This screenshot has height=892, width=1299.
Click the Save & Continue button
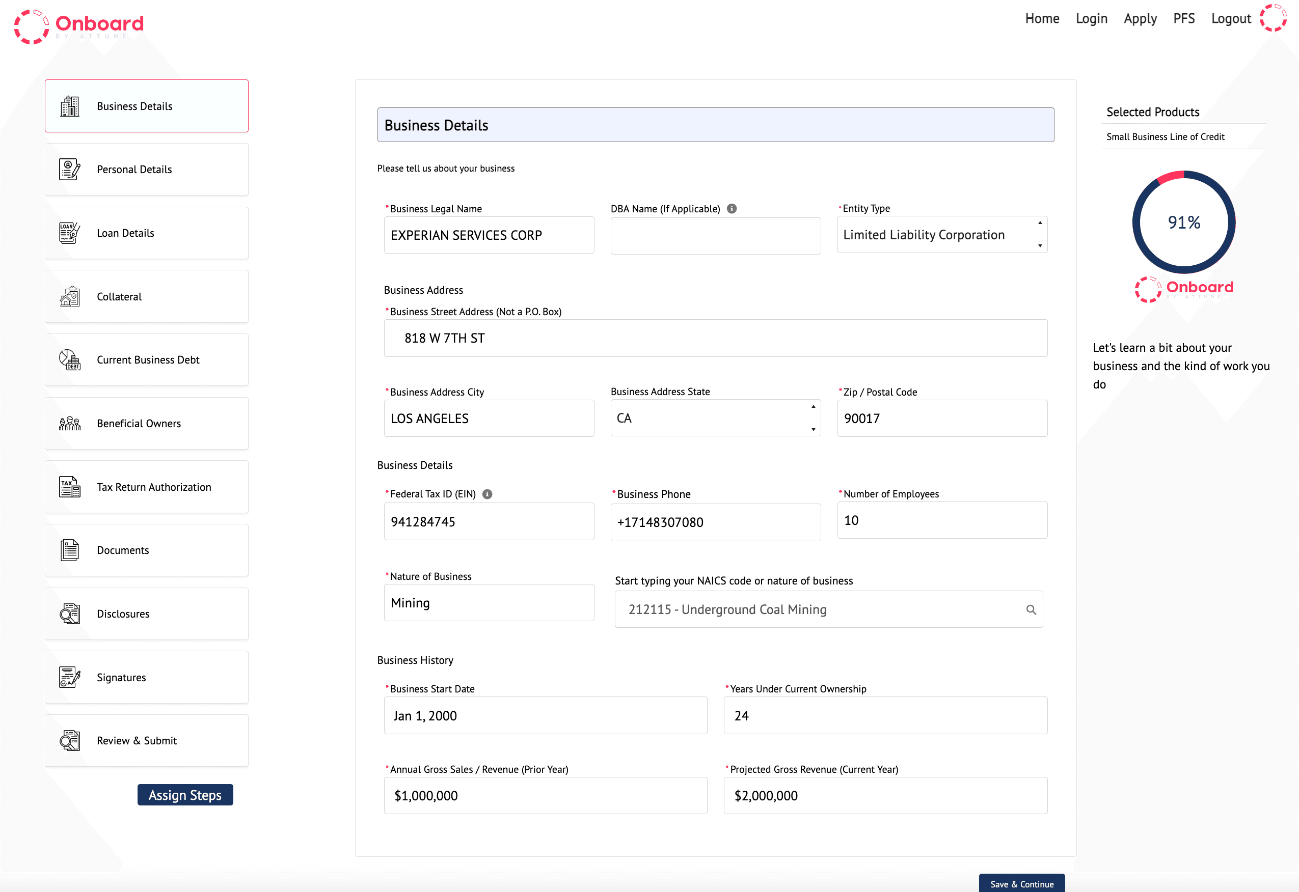coord(1022,883)
